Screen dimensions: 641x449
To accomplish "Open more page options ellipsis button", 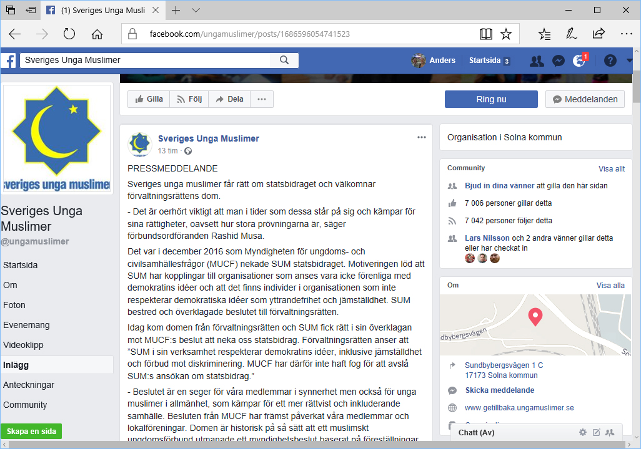I will [x=262, y=99].
